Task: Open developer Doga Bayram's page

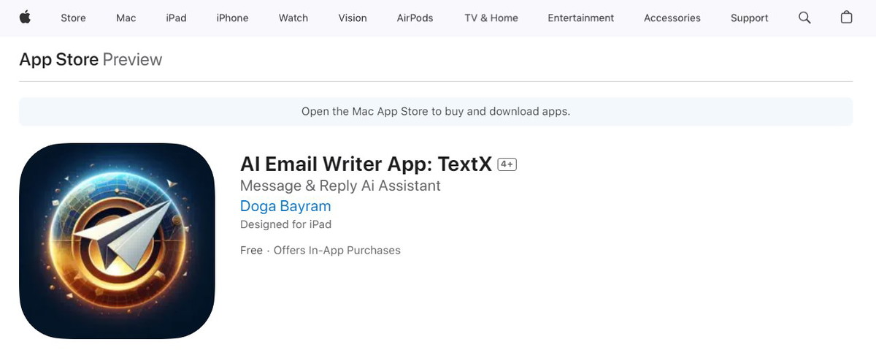Action: pyautogui.click(x=285, y=206)
